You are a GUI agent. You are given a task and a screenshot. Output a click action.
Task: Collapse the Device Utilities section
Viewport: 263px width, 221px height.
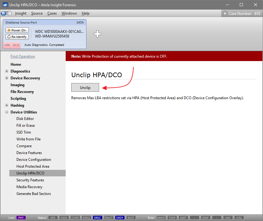[7, 112]
